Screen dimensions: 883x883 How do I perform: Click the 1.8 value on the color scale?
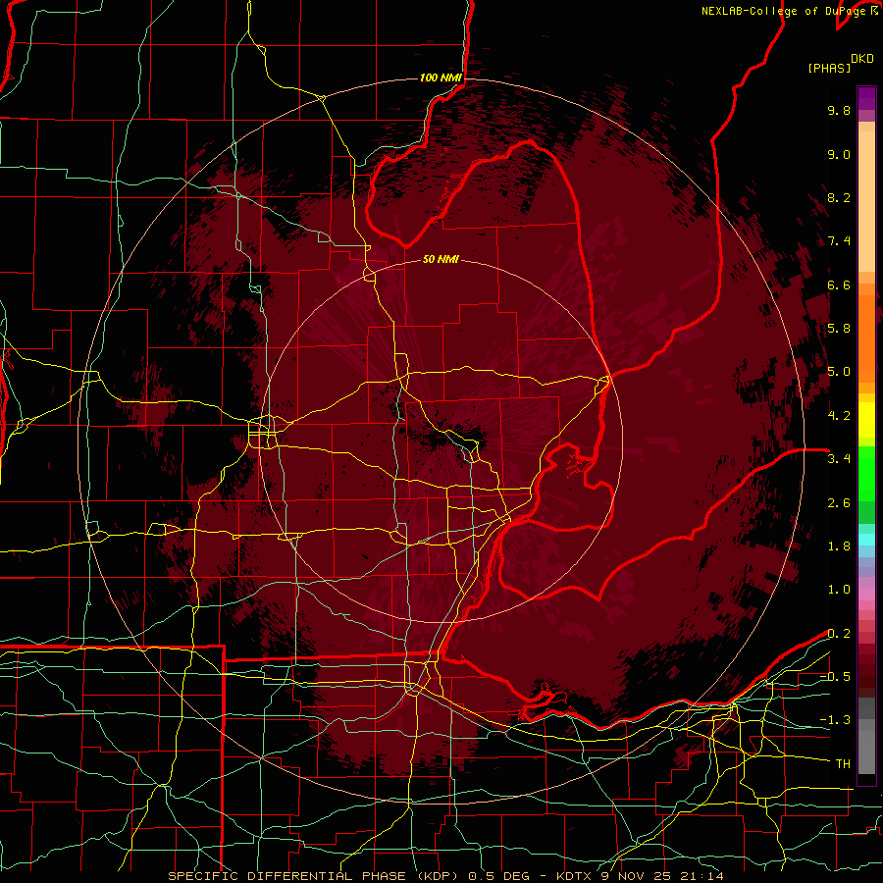click(839, 546)
